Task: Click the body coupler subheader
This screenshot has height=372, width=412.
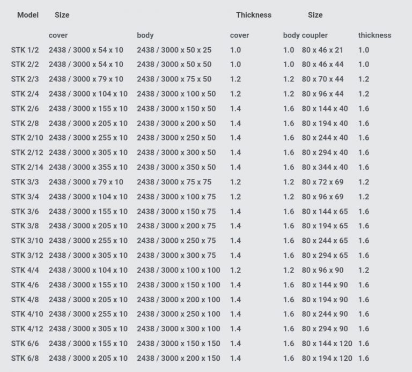Action: tap(305, 35)
